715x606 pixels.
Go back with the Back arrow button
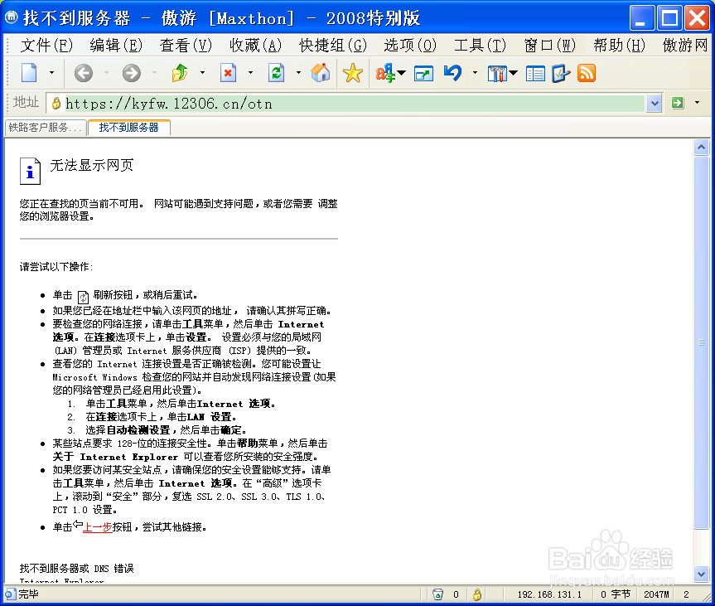coord(84,73)
